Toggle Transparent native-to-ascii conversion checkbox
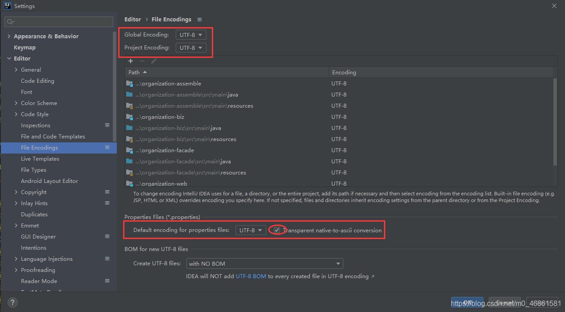This screenshot has height=312, width=565. 277,230
